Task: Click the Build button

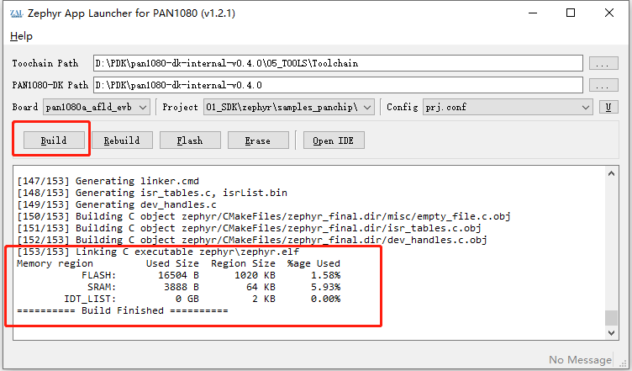Action: point(54,140)
